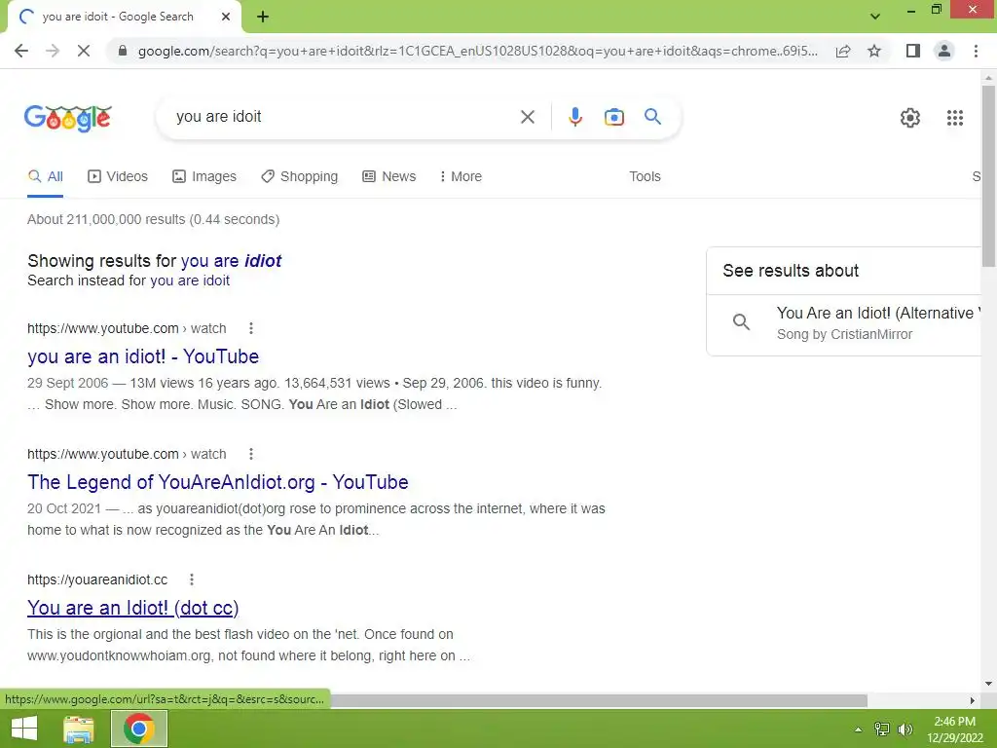Search instead for 'you are idoit'
The image size is (997, 748).
(x=190, y=280)
